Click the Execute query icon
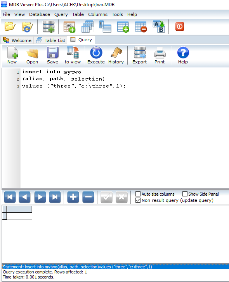Viewport: 229px width, 282px height. click(96, 53)
